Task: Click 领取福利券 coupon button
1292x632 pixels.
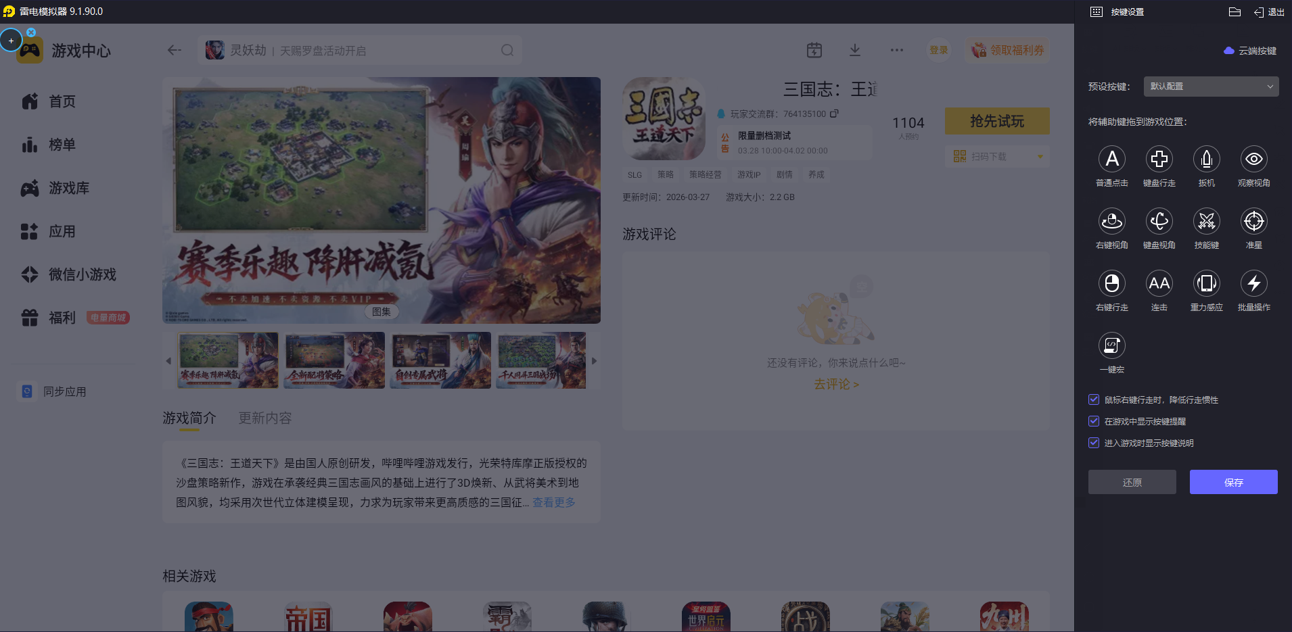Action: (1008, 50)
